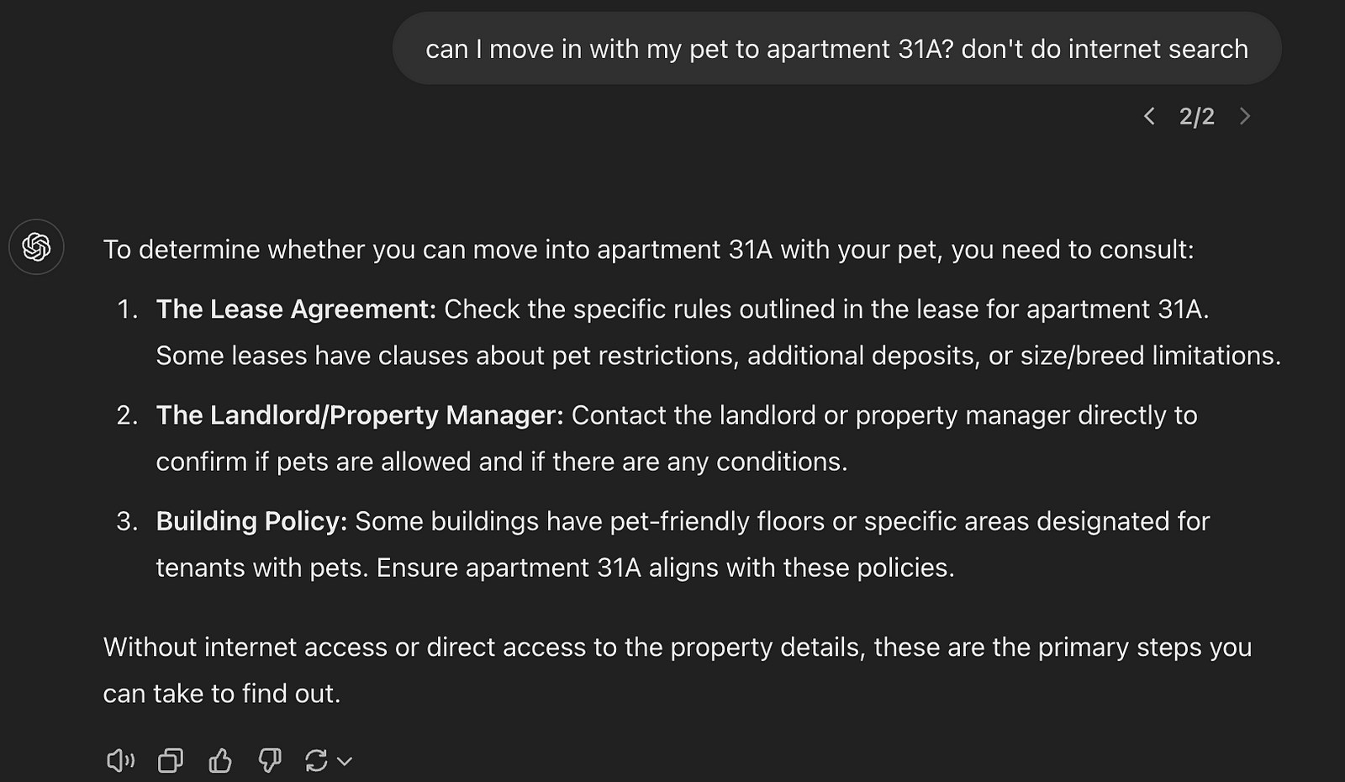Click the ChatGPT logo avatar
1345x782 pixels.
(x=36, y=246)
